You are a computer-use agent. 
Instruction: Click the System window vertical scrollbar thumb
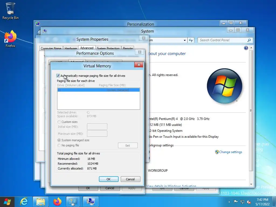coord(251,111)
